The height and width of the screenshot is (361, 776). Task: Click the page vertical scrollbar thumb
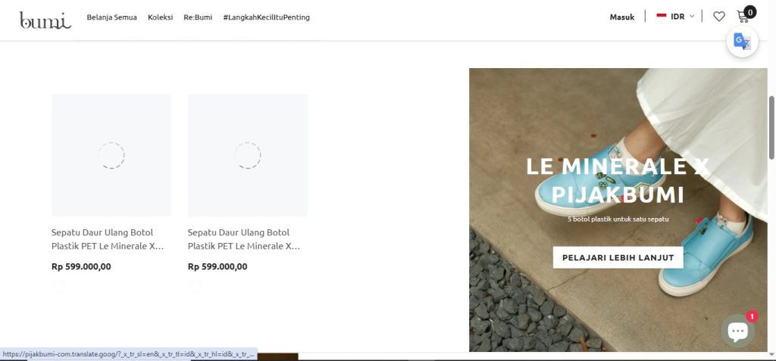click(x=771, y=128)
